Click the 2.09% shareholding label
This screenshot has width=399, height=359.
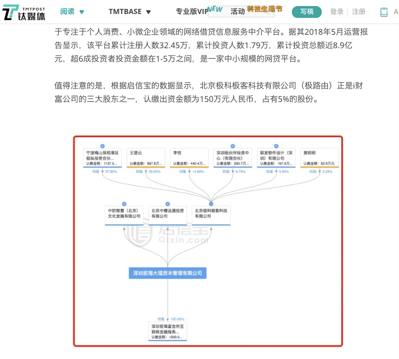coord(327,171)
